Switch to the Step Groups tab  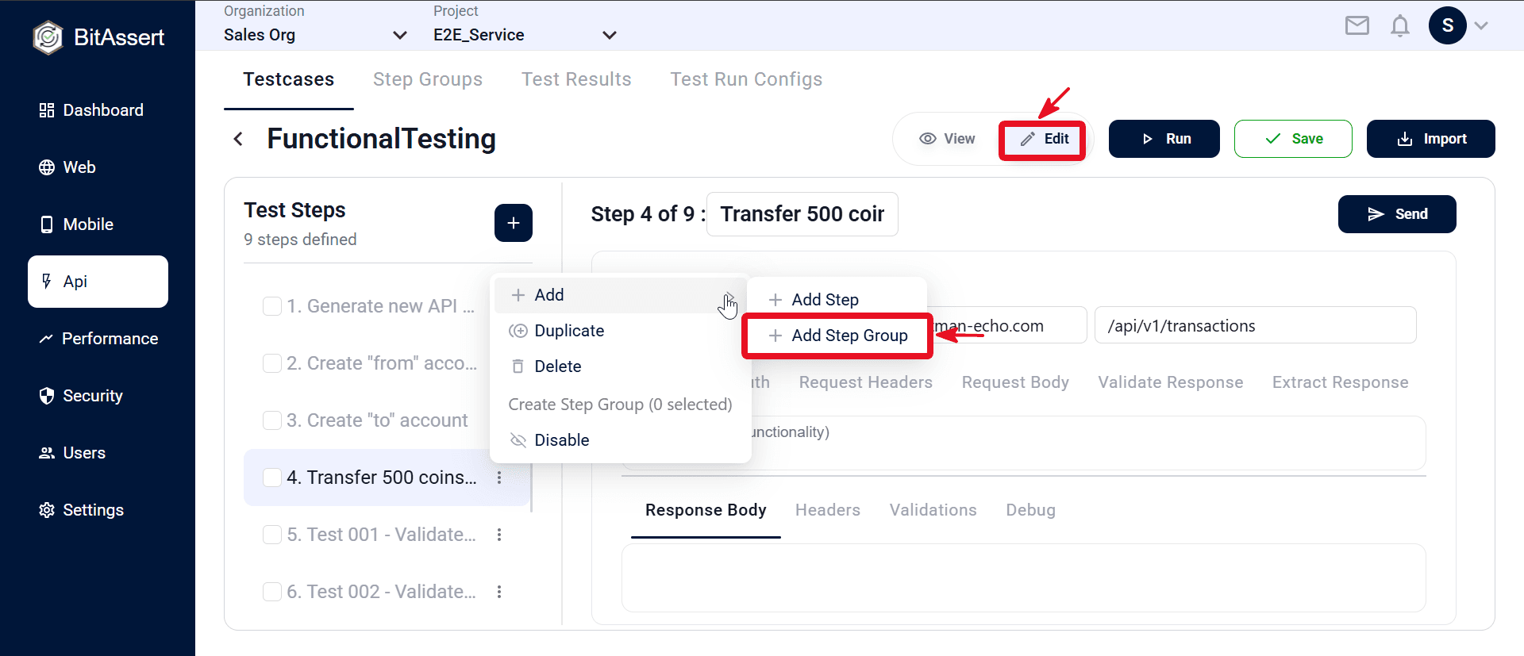pyautogui.click(x=428, y=79)
